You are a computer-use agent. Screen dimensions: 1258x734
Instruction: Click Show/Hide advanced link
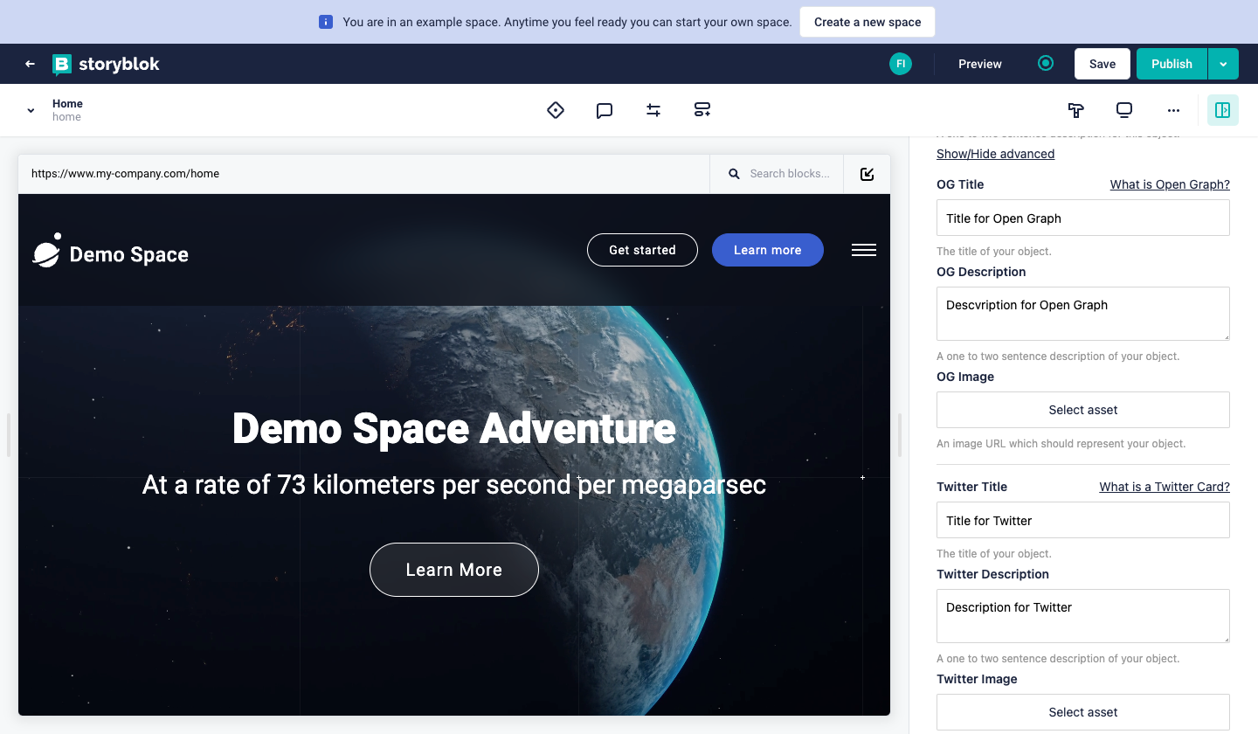[x=995, y=154]
